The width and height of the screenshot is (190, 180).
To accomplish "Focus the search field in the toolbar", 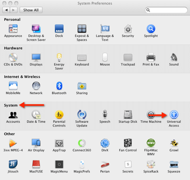I will click(x=166, y=10).
